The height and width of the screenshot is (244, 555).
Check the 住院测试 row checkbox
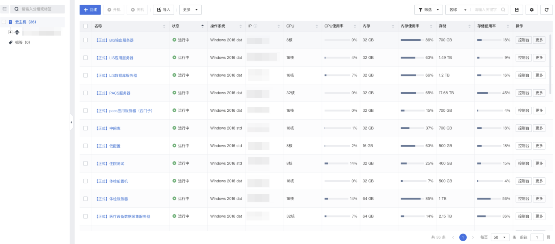85,164
